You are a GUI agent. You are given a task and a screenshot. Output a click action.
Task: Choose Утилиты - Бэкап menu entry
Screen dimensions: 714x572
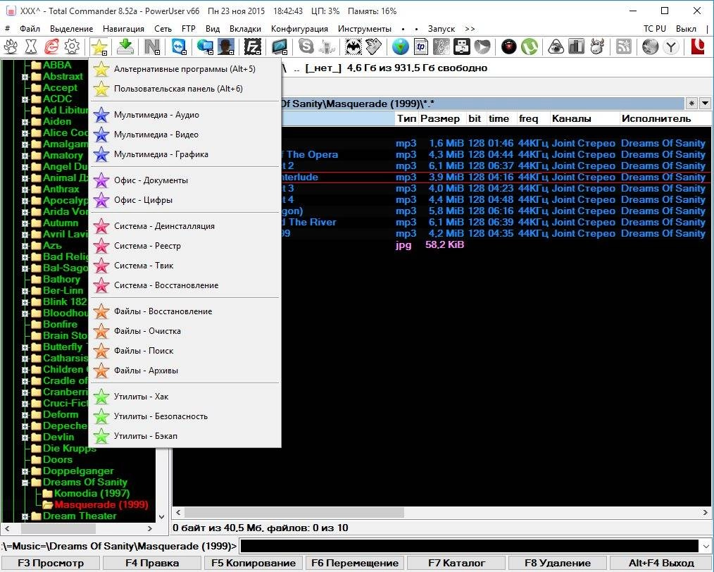(185, 436)
